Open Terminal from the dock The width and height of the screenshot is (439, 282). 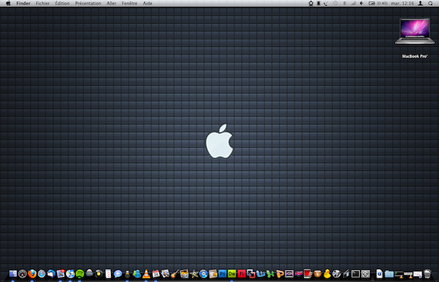[x=356, y=274]
